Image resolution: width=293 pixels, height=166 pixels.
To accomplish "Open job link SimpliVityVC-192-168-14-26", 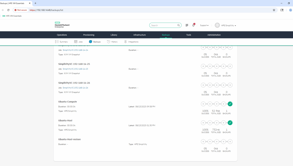I will click(x=75, y=88).
